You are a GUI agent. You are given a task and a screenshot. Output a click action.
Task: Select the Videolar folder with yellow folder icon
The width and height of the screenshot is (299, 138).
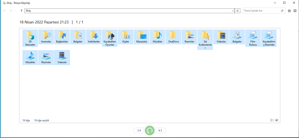tap(221, 37)
